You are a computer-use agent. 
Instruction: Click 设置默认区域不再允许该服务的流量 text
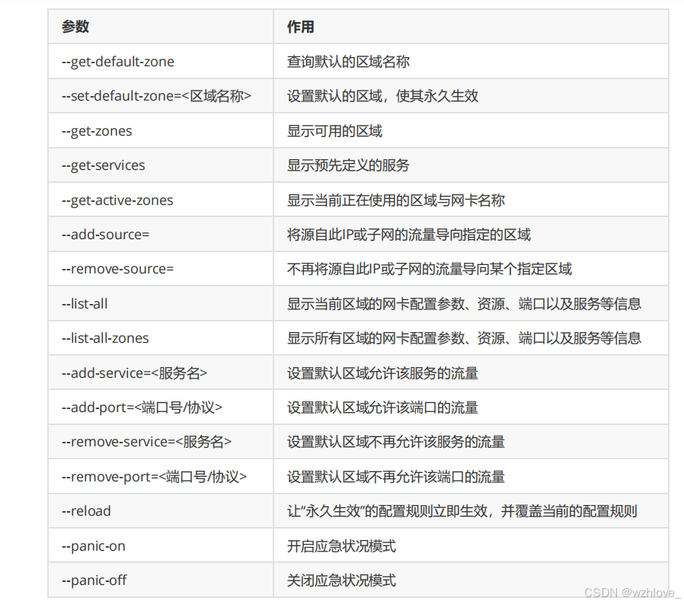pyautogui.click(x=396, y=442)
